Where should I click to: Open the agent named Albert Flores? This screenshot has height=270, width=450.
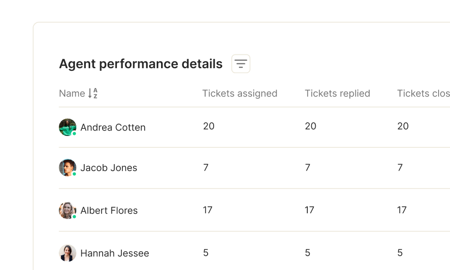pyautogui.click(x=109, y=211)
